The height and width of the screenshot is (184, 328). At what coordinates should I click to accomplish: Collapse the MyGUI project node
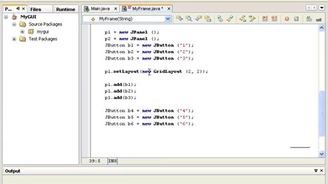click(x=6, y=17)
